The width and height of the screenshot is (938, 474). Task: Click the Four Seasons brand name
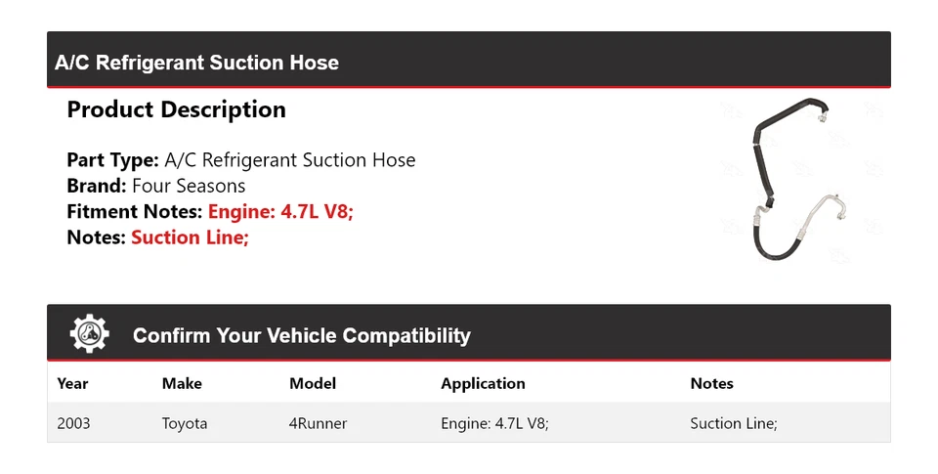(x=189, y=186)
